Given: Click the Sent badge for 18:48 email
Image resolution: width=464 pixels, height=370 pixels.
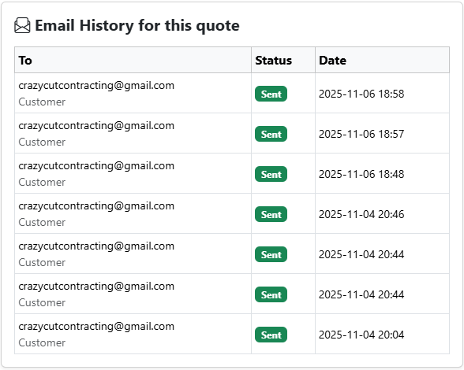Looking at the screenshot, I should 271,174.
